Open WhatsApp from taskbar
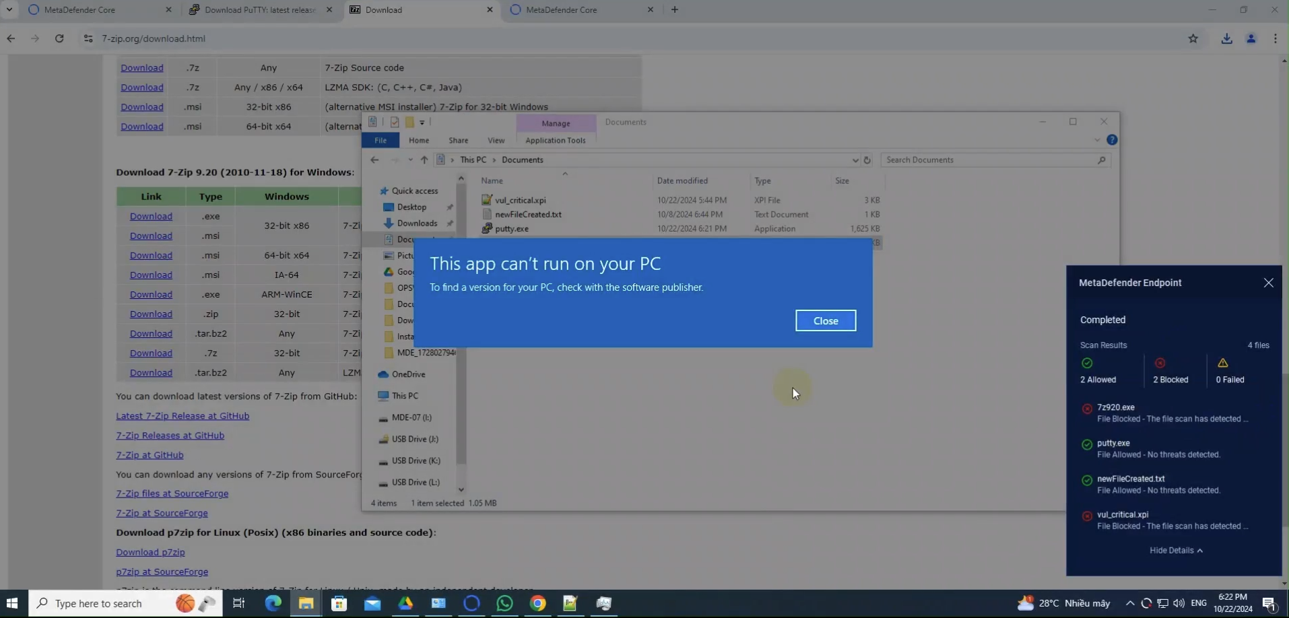Viewport: 1289px width, 618px height. pyautogui.click(x=504, y=603)
